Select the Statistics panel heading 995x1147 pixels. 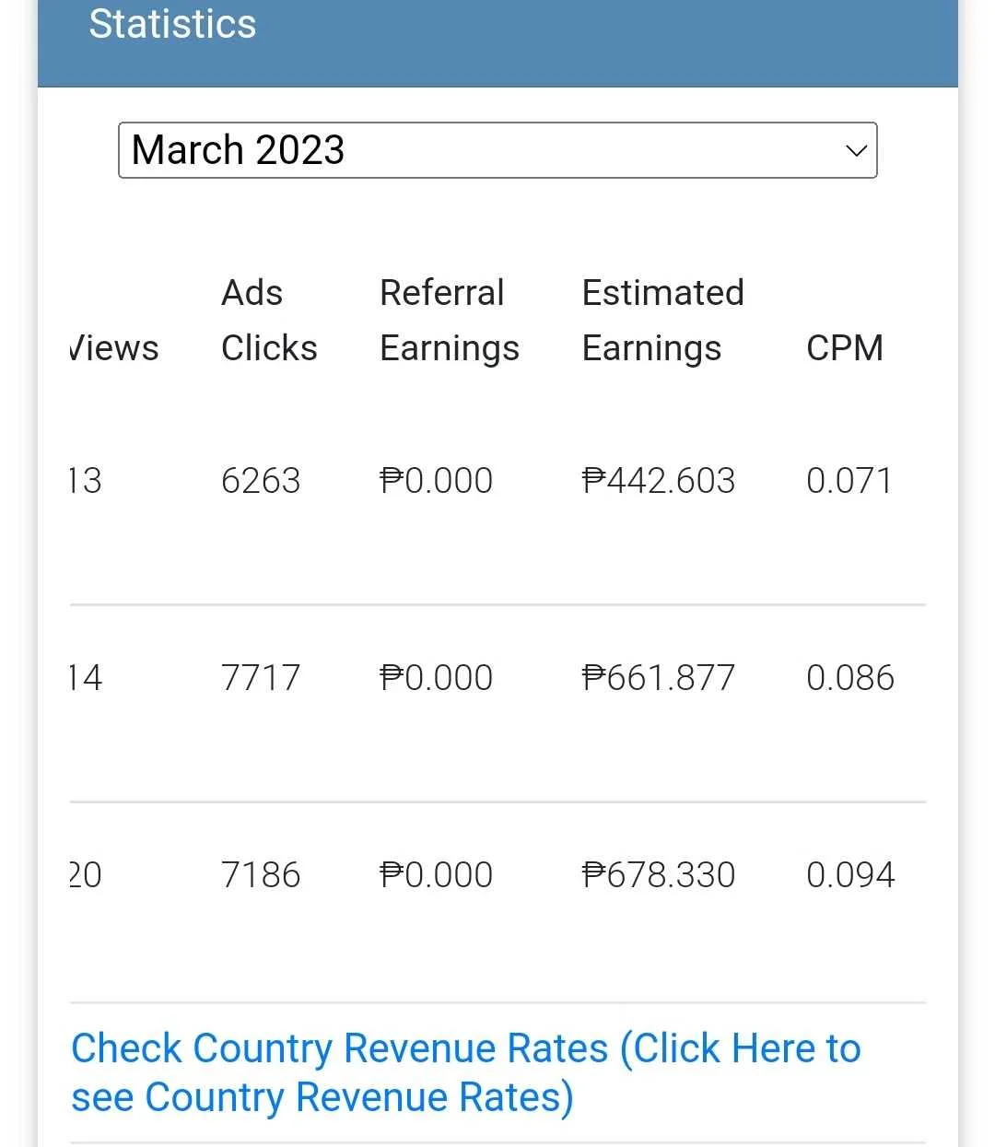tap(172, 24)
